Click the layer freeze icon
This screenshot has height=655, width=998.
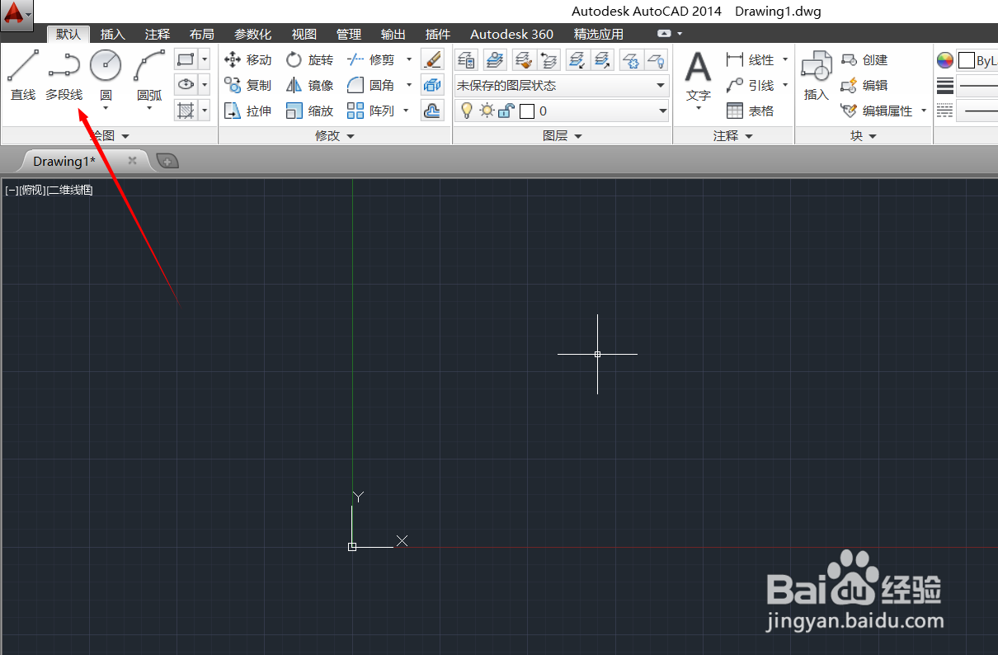point(631,59)
